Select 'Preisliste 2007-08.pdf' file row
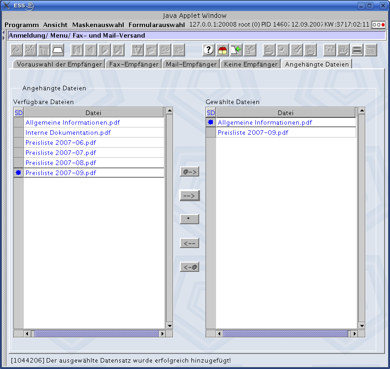The width and height of the screenshot is (390, 369). 94,163
